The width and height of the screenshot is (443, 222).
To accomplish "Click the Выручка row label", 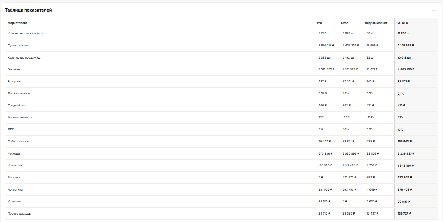I will click(x=14, y=69).
